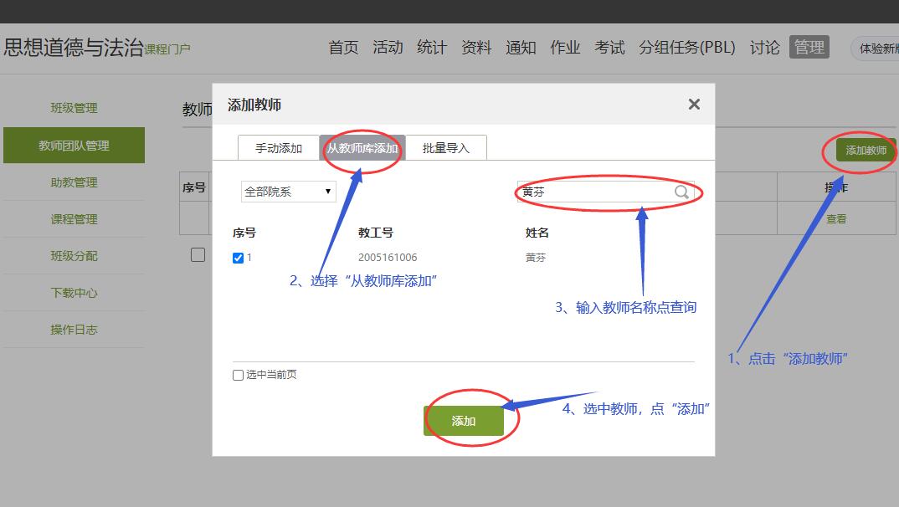899x507 pixels.
Task: Click the teacher name search field
Action: pyautogui.click(x=594, y=192)
